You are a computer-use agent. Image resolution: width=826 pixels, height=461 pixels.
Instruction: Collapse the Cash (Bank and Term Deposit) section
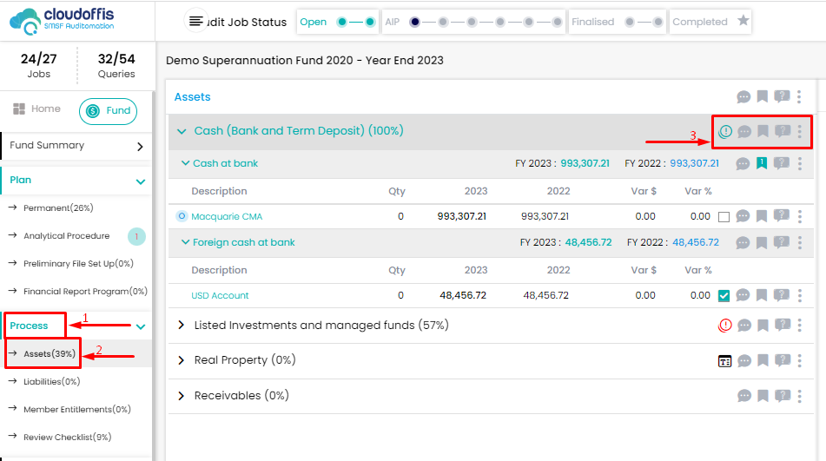pyautogui.click(x=182, y=131)
